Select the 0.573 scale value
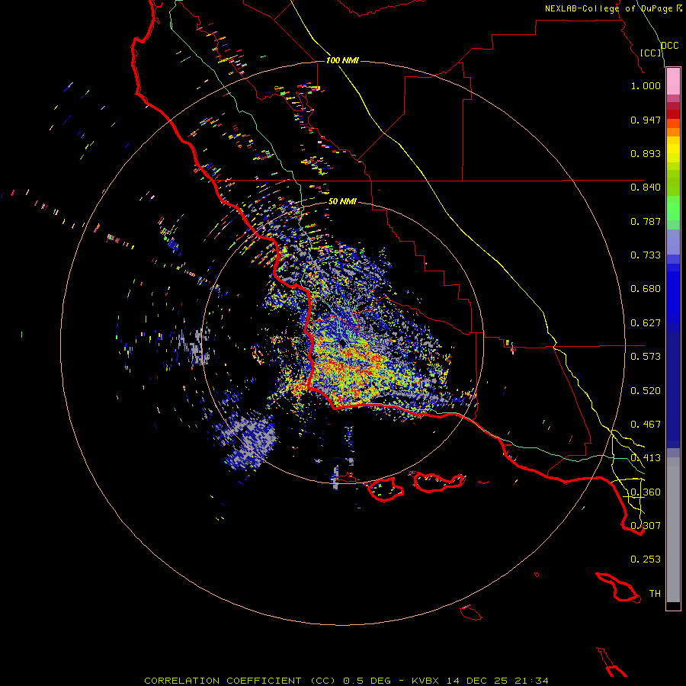686x686 pixels. 646,357
